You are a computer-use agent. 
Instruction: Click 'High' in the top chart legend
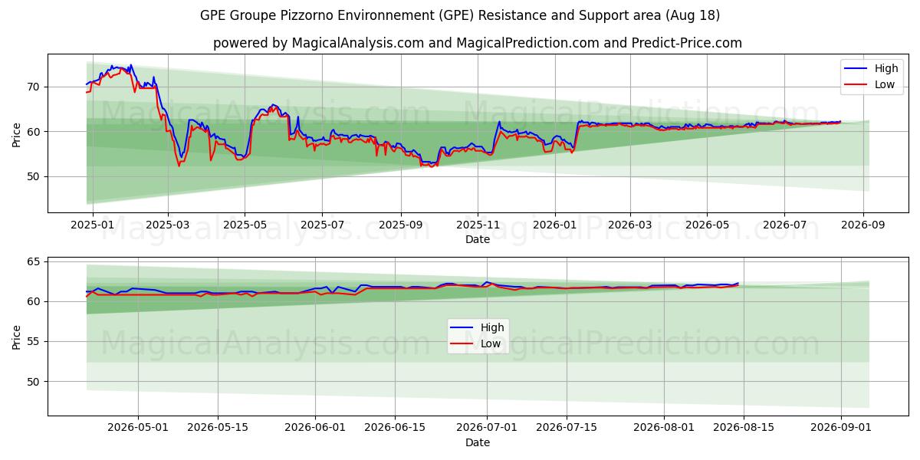(886, 68)
